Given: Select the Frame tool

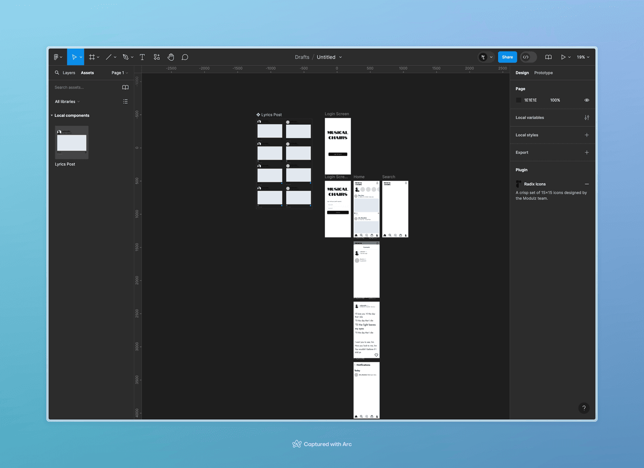Looking at the screenshot, I should [92, 57].
